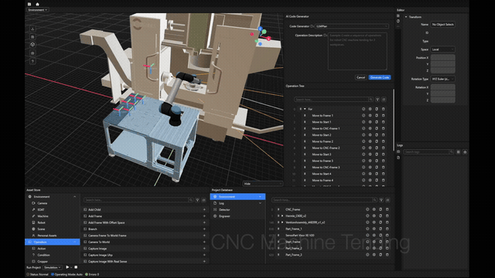Select Robot category in Asset Store

[41, 222]
